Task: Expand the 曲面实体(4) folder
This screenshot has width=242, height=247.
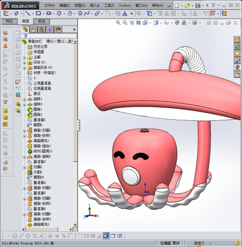Action: pos(25,68)
